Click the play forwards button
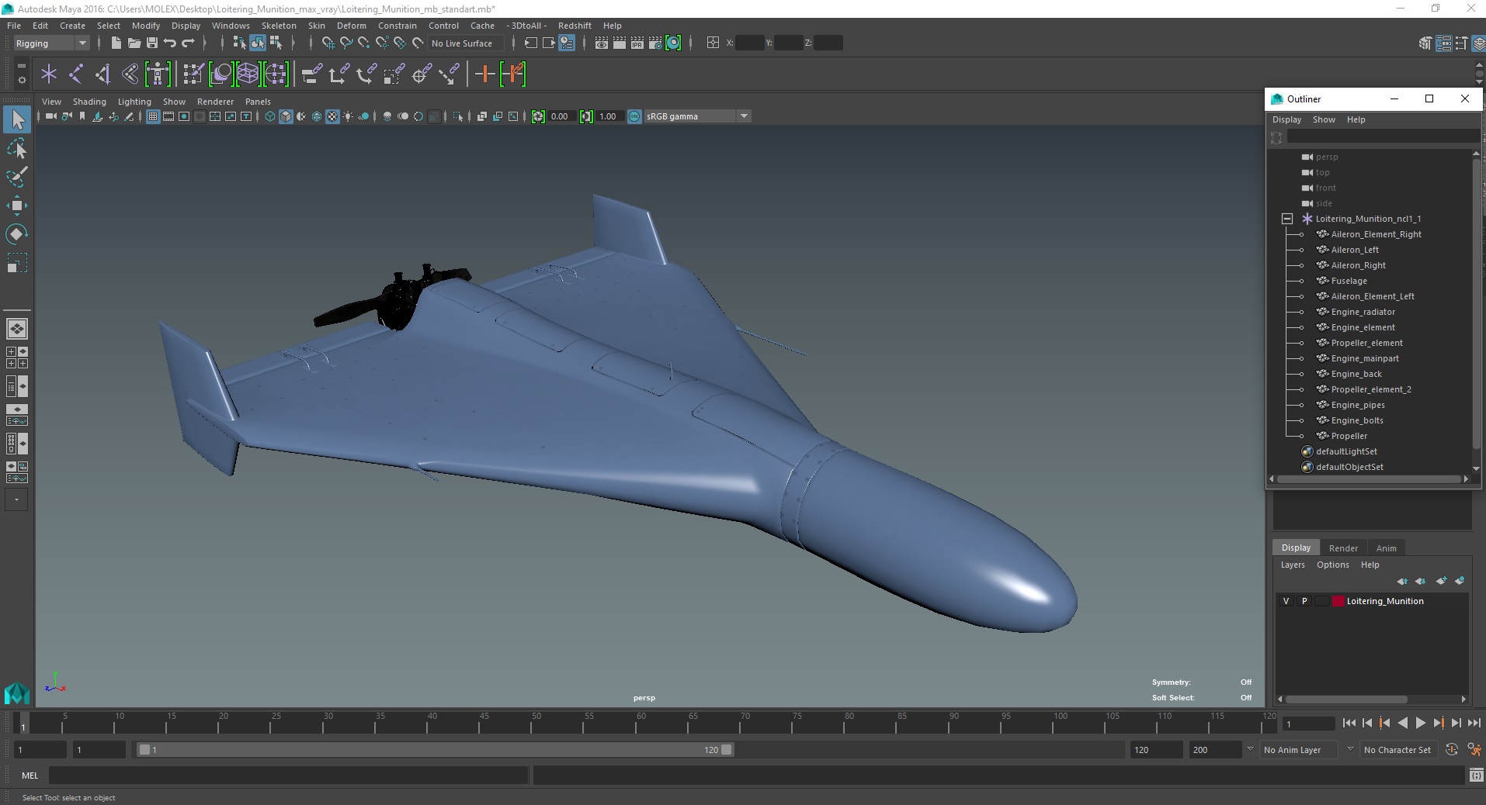 [1420, 723]
